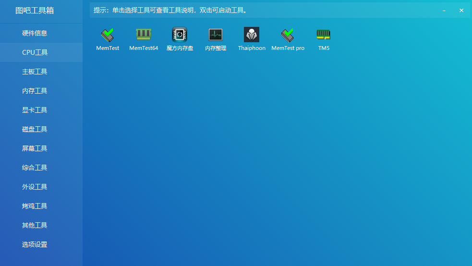Open the 外设工具 category
This screenshot has width=472, height=266.
[x=41, y=187]
